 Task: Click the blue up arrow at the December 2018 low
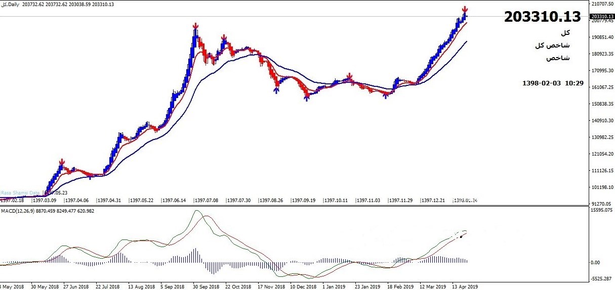[x=307, y=98]
